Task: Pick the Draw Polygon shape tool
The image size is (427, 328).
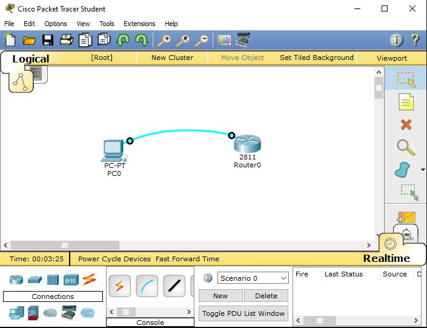Action: pos(403,170)
